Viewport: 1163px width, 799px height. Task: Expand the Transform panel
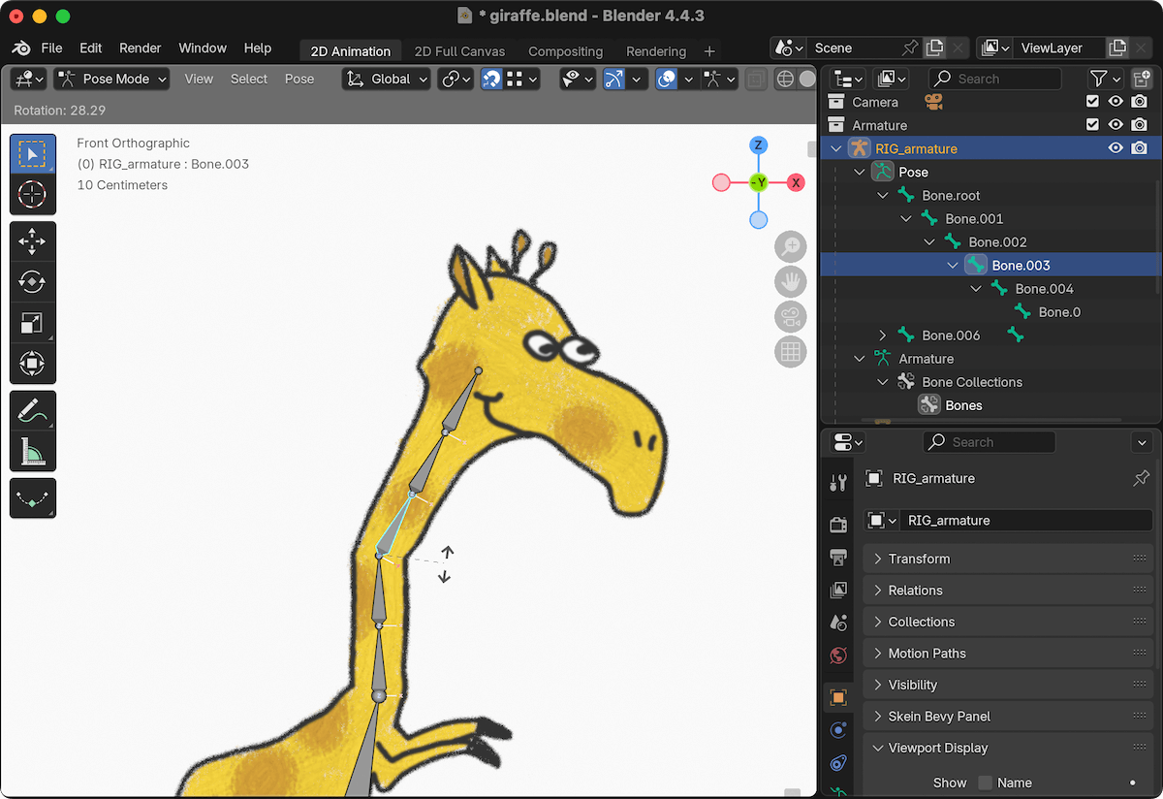coord(919,559)
